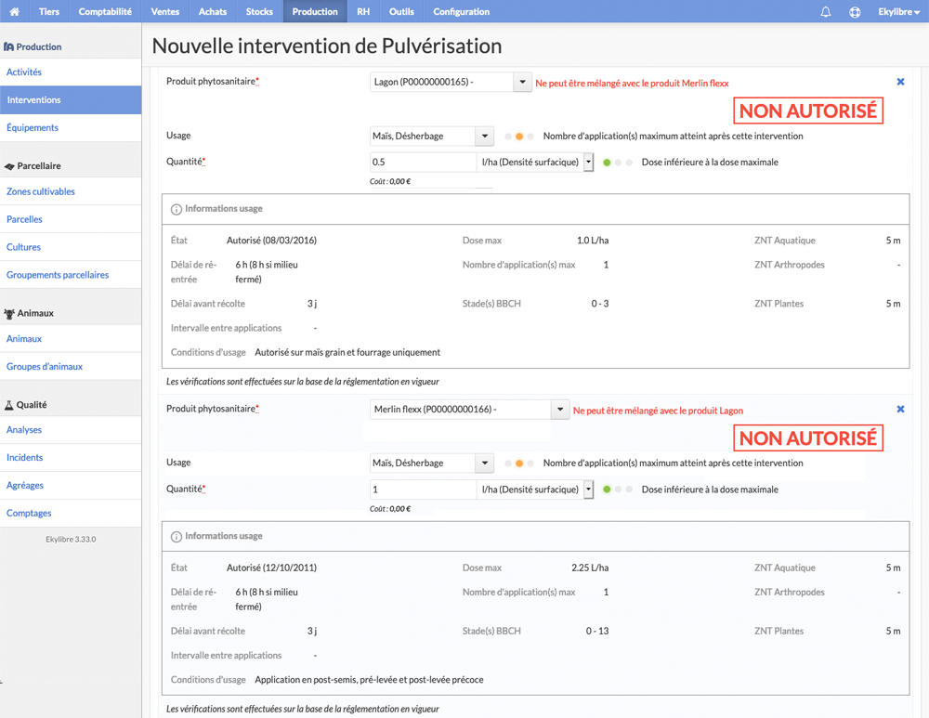This screenshot has width=929, height=718.
Task: Click 'Autorisé (12/10/2011)' state value
Action: tap(271, 568)
